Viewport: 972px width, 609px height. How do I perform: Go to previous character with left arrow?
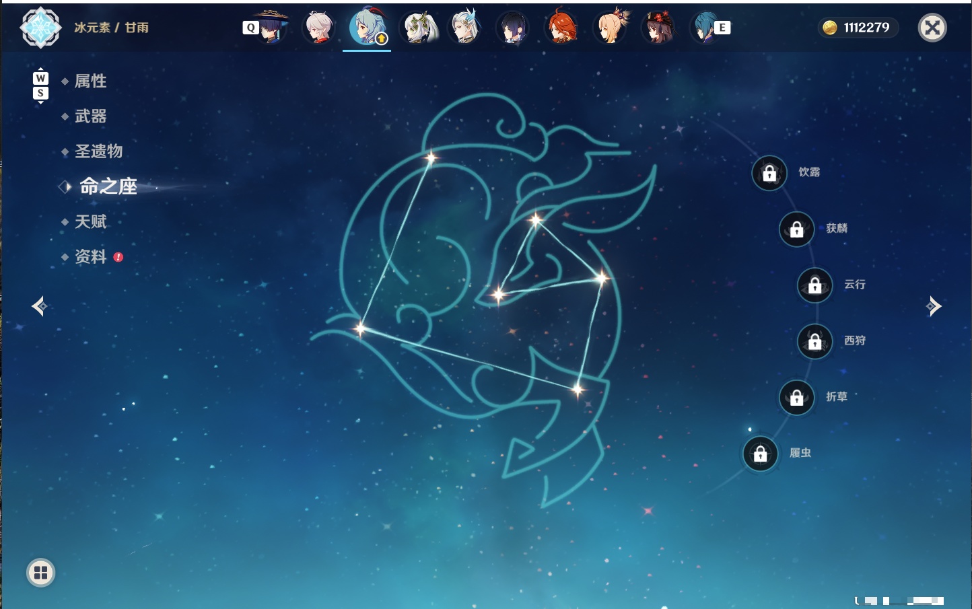pyautogui.click(x=39, y=306)
